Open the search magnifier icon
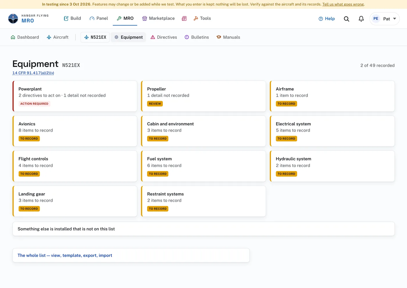The width and height of the screenshot is (407, 288). point(346,19)
